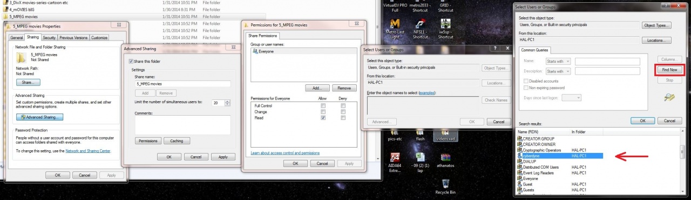
Task: Toggle Allow for Read permission
Action: coord(323,117)
